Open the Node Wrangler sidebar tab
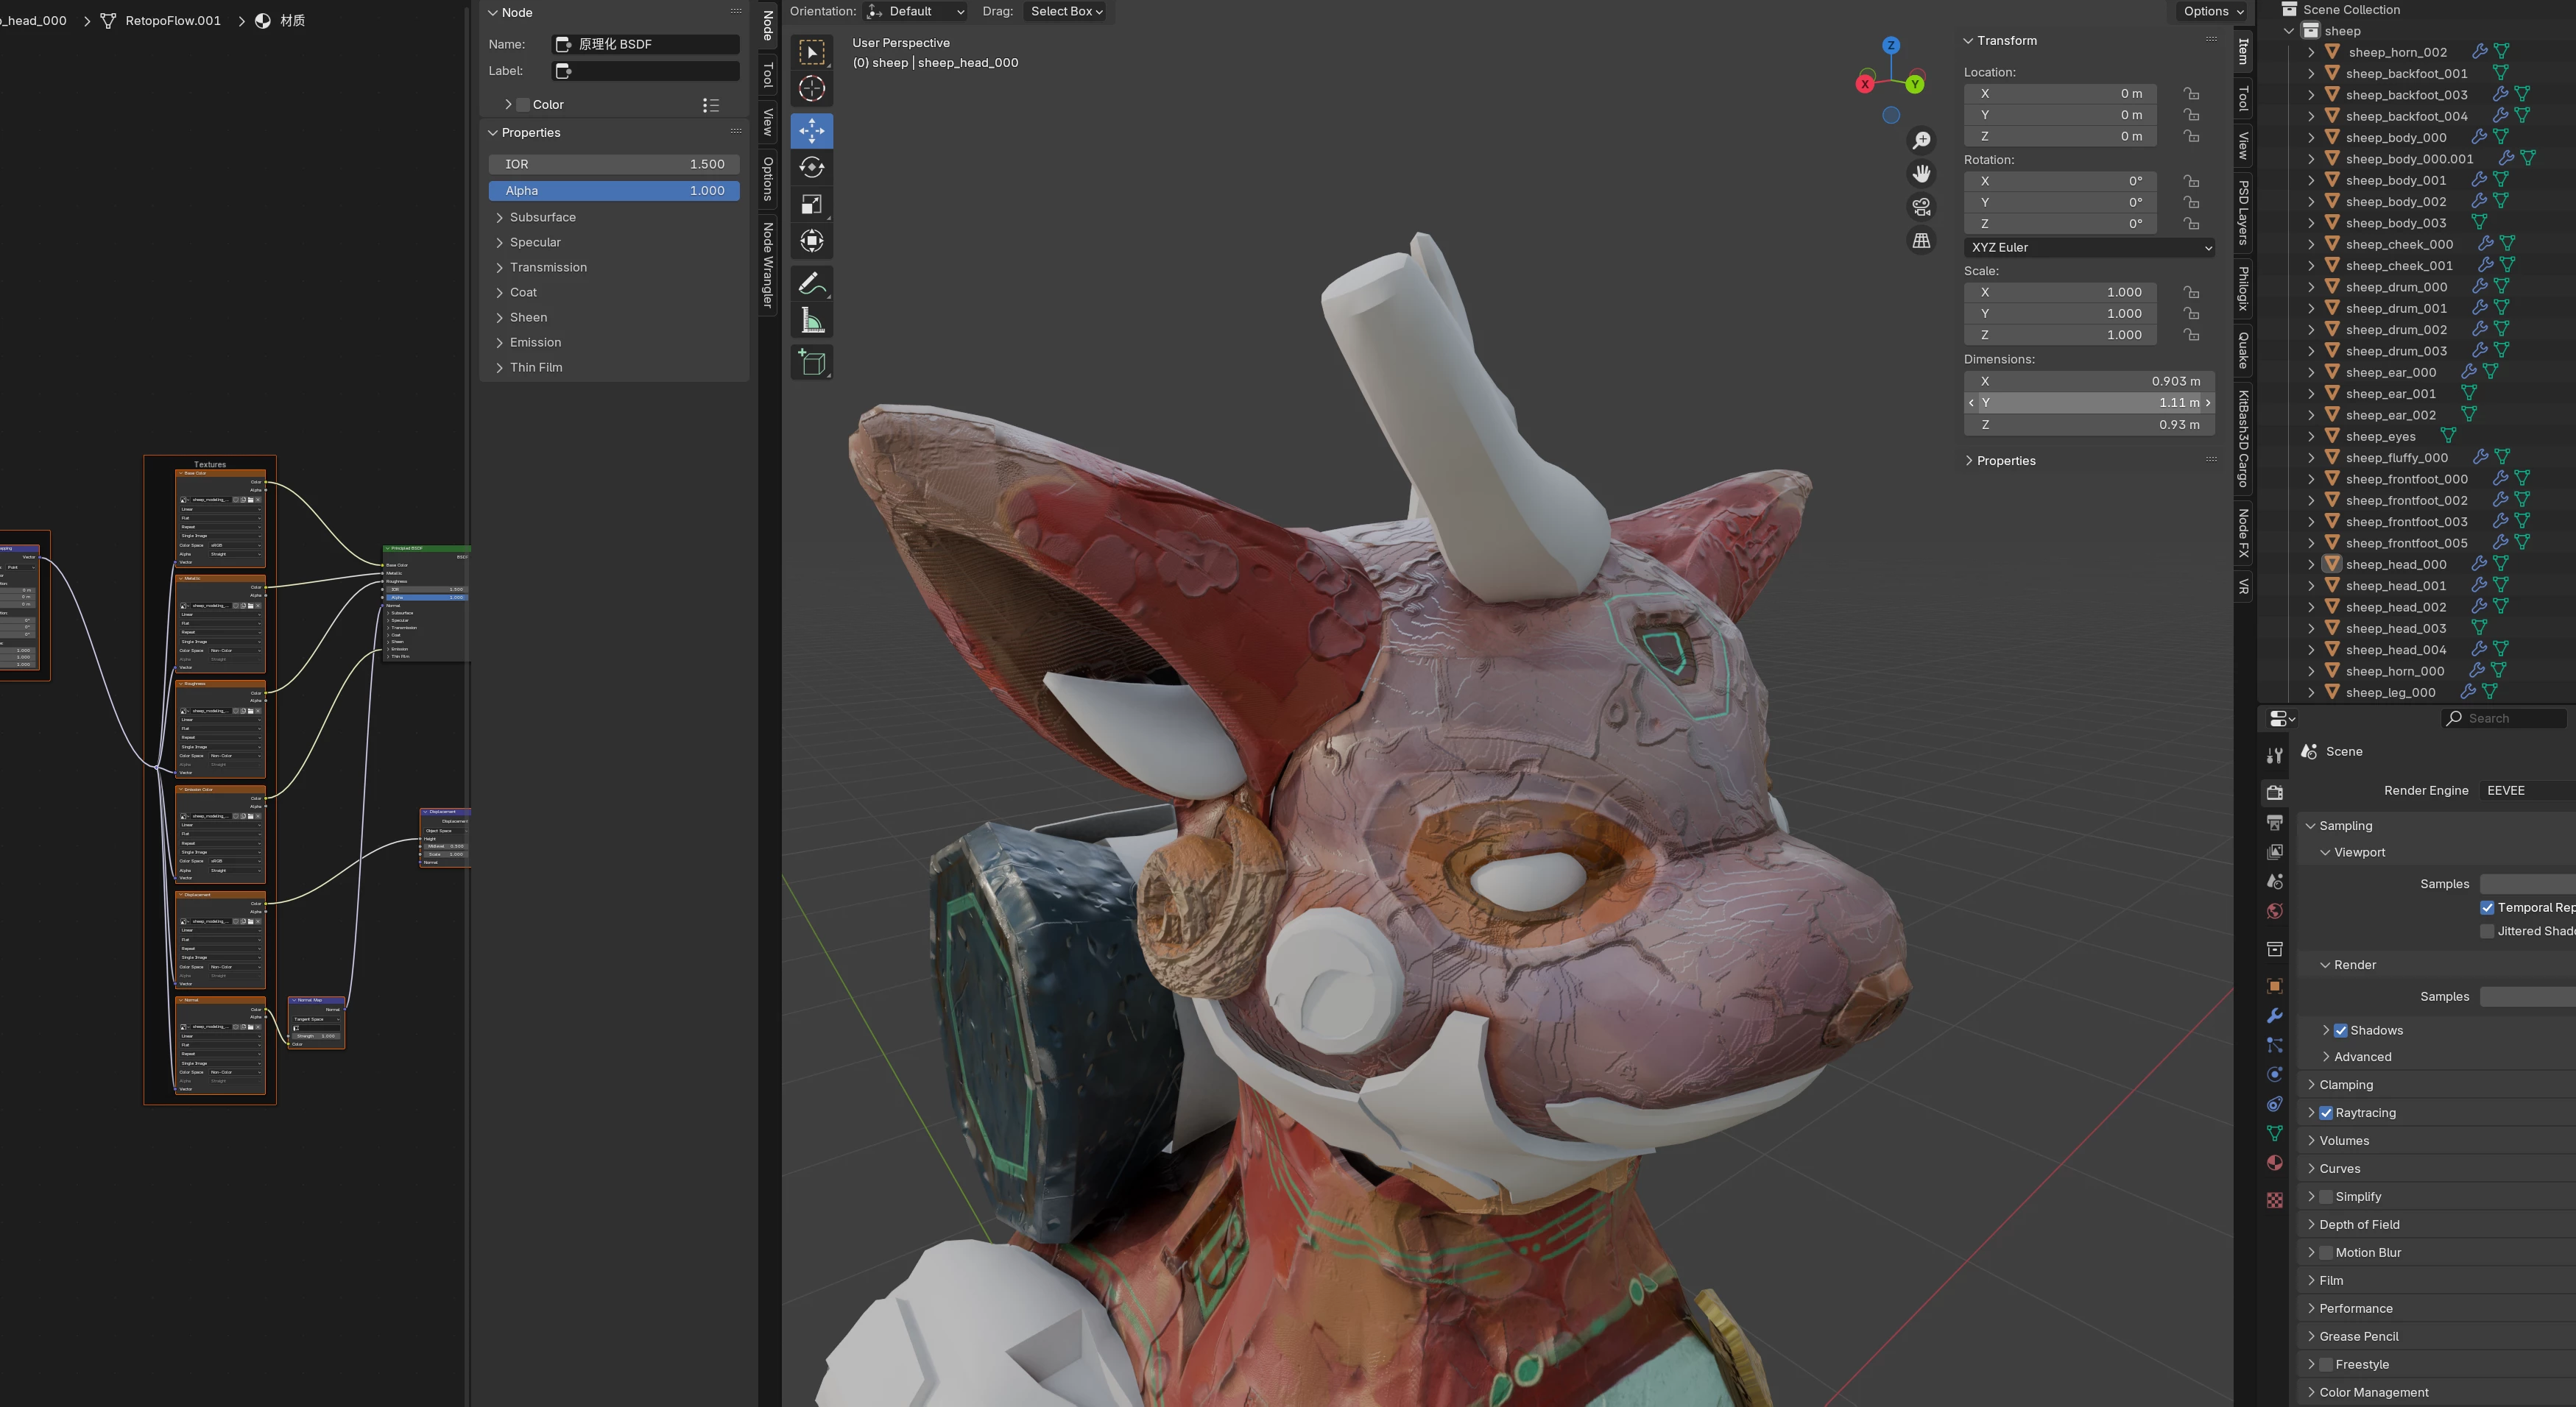This screenshot has width=2576, height=1407. pos(767,265)
